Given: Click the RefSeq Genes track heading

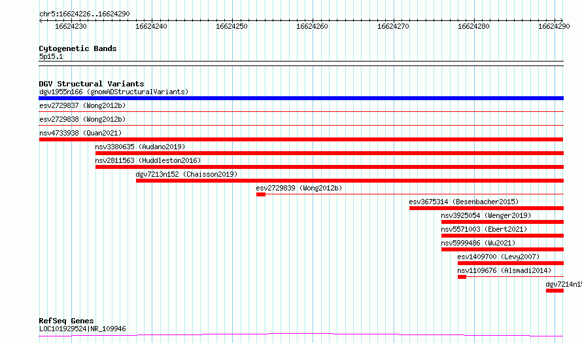Looking at the screenshot, I should [x=66, y=321].
